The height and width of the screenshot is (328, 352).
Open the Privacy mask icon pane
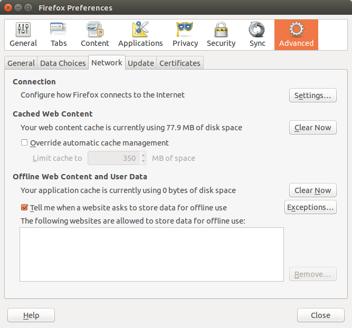tap(185, 35)
